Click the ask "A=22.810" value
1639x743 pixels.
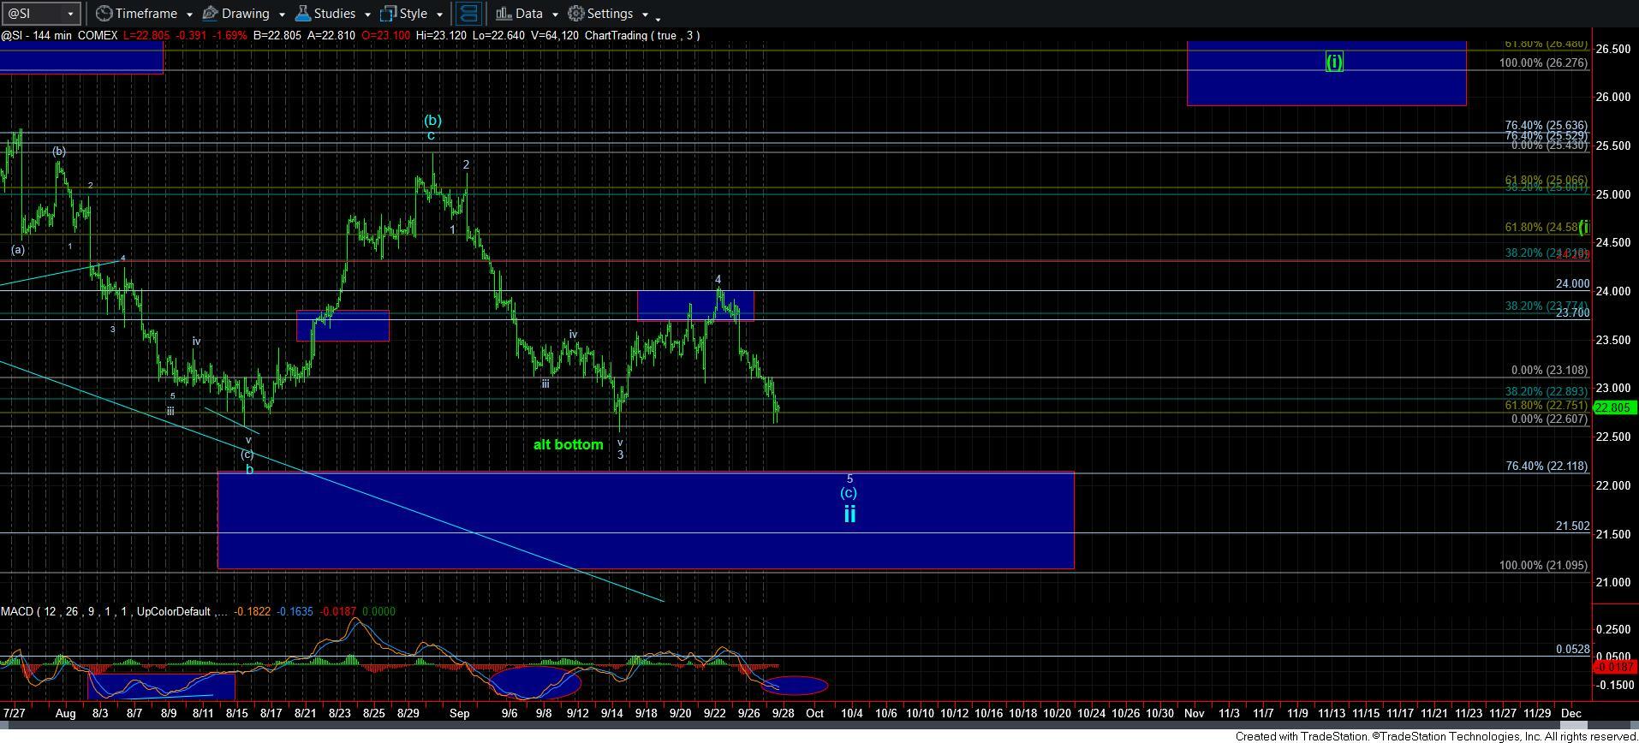tap(331, 35)
